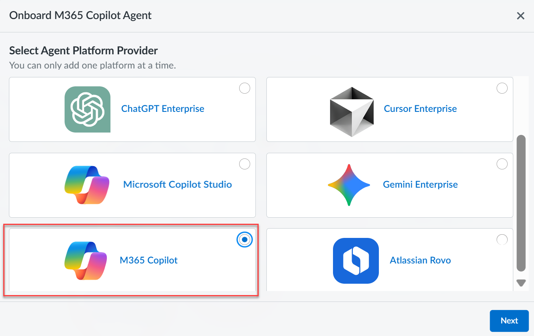
Task: Click the Microsoft Copilot Studio logo
Action: pos(87,185)
